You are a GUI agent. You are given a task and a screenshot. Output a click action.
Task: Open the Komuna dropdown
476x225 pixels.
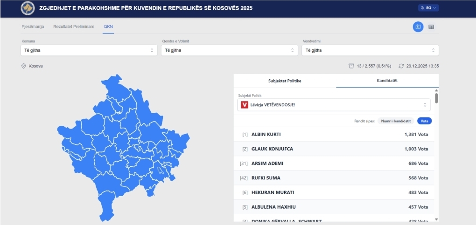coord(89,50)
